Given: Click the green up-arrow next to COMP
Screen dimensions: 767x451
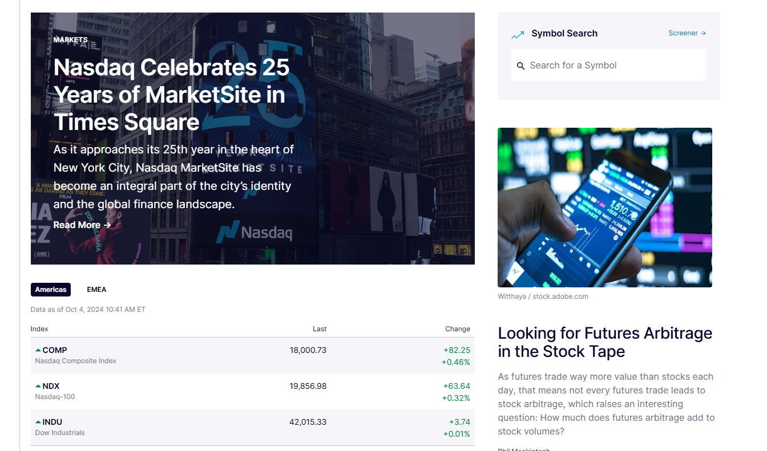Looking at the screenshot, I should point(38,350).
